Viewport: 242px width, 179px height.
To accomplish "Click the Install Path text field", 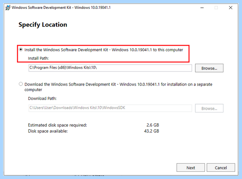I will click(x=110, y=68).
